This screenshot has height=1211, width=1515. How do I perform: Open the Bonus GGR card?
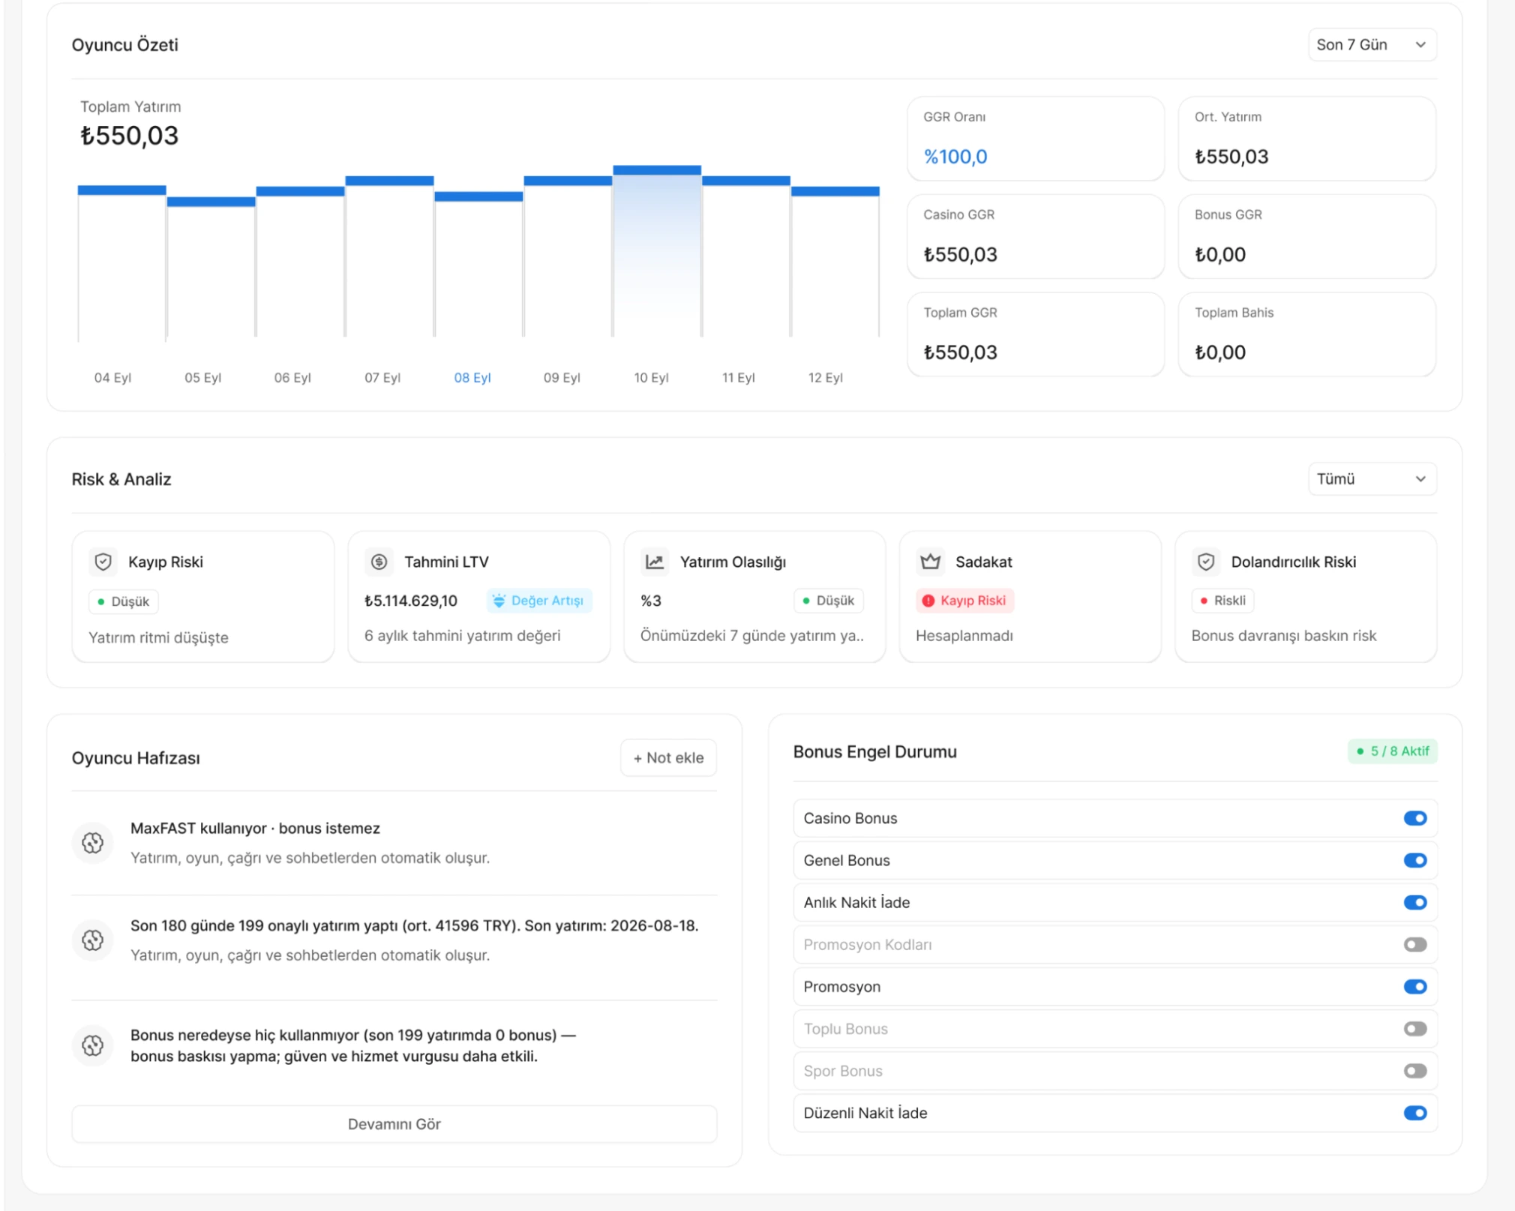(x=1307, y=237)
